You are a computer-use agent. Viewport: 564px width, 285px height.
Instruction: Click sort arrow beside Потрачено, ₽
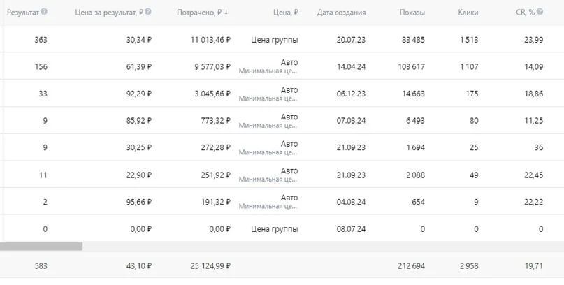pyautogui.click(x=226, y=12)
